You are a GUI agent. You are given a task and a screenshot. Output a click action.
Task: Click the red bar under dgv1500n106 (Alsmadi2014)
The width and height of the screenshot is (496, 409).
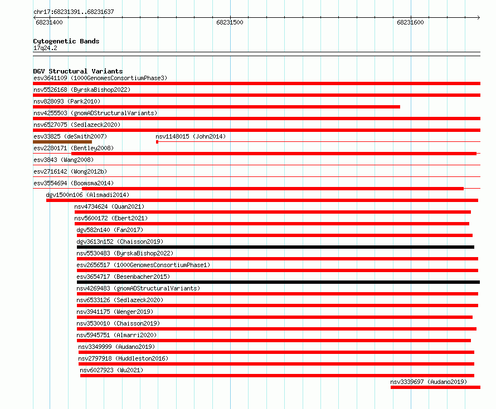[x=262, y=200]
